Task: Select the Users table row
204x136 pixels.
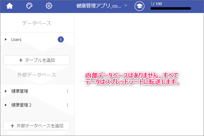Action: pos(37,39)
